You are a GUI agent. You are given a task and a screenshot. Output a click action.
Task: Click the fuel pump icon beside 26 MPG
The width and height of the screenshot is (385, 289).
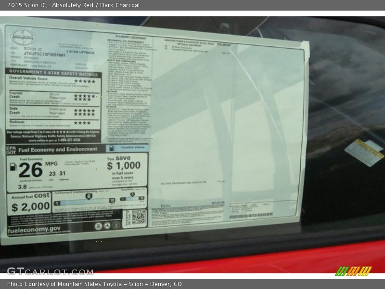point(13,167)
